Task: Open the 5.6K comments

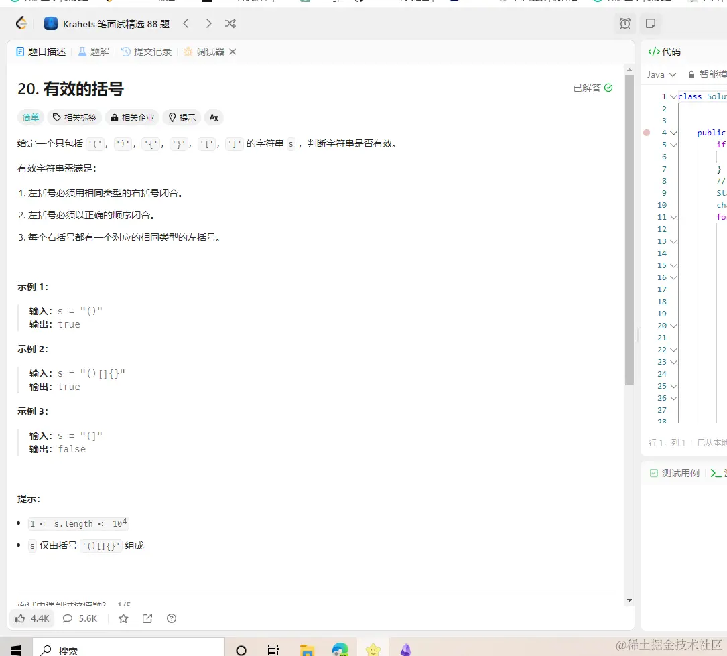Action: pos(80,618)
